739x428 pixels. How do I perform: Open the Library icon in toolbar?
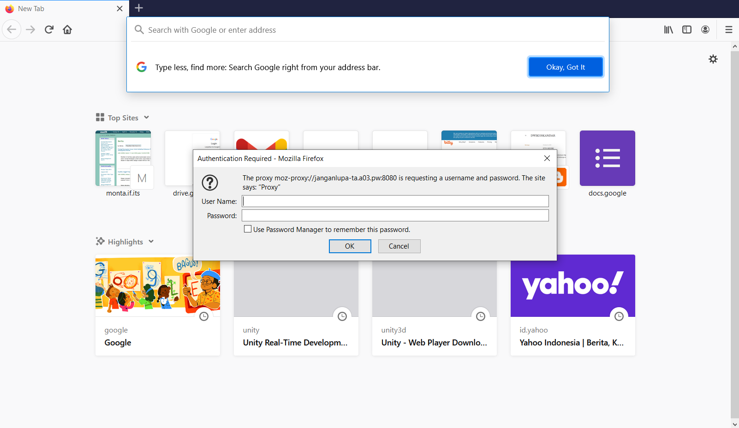(668, 30)
